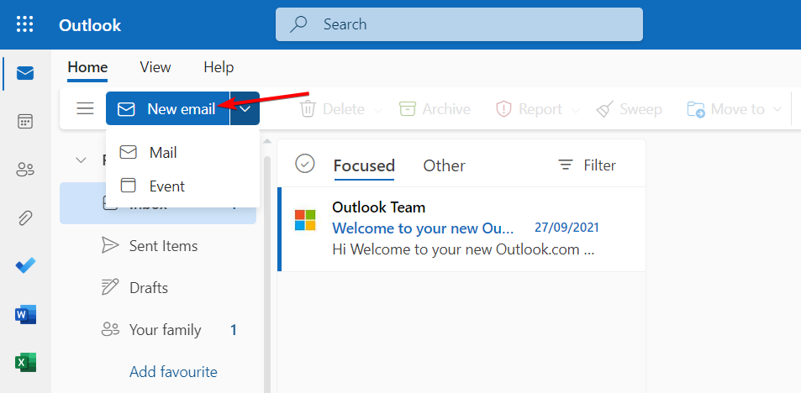Image resolution: width=801 pixels, height=393 pixels.
Task: Open To Do checkmark app icon
Action: (25, 266)
